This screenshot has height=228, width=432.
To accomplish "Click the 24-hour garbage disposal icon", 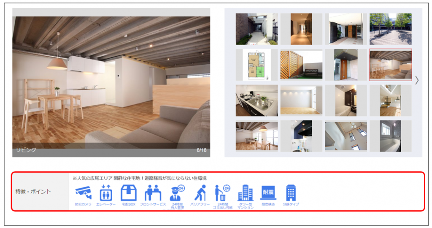I will (222, 193).
